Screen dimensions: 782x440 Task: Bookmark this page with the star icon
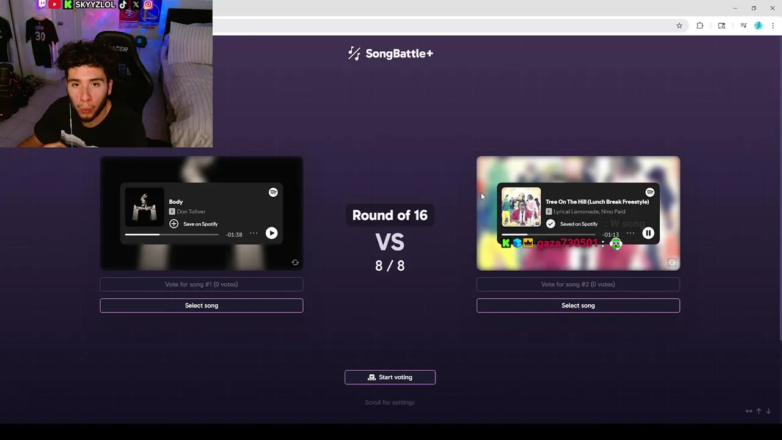point(679,26)
